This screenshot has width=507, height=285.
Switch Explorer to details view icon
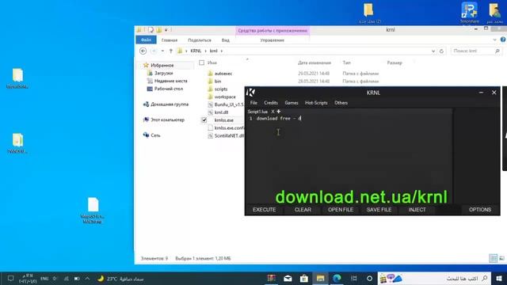[493, 258]
